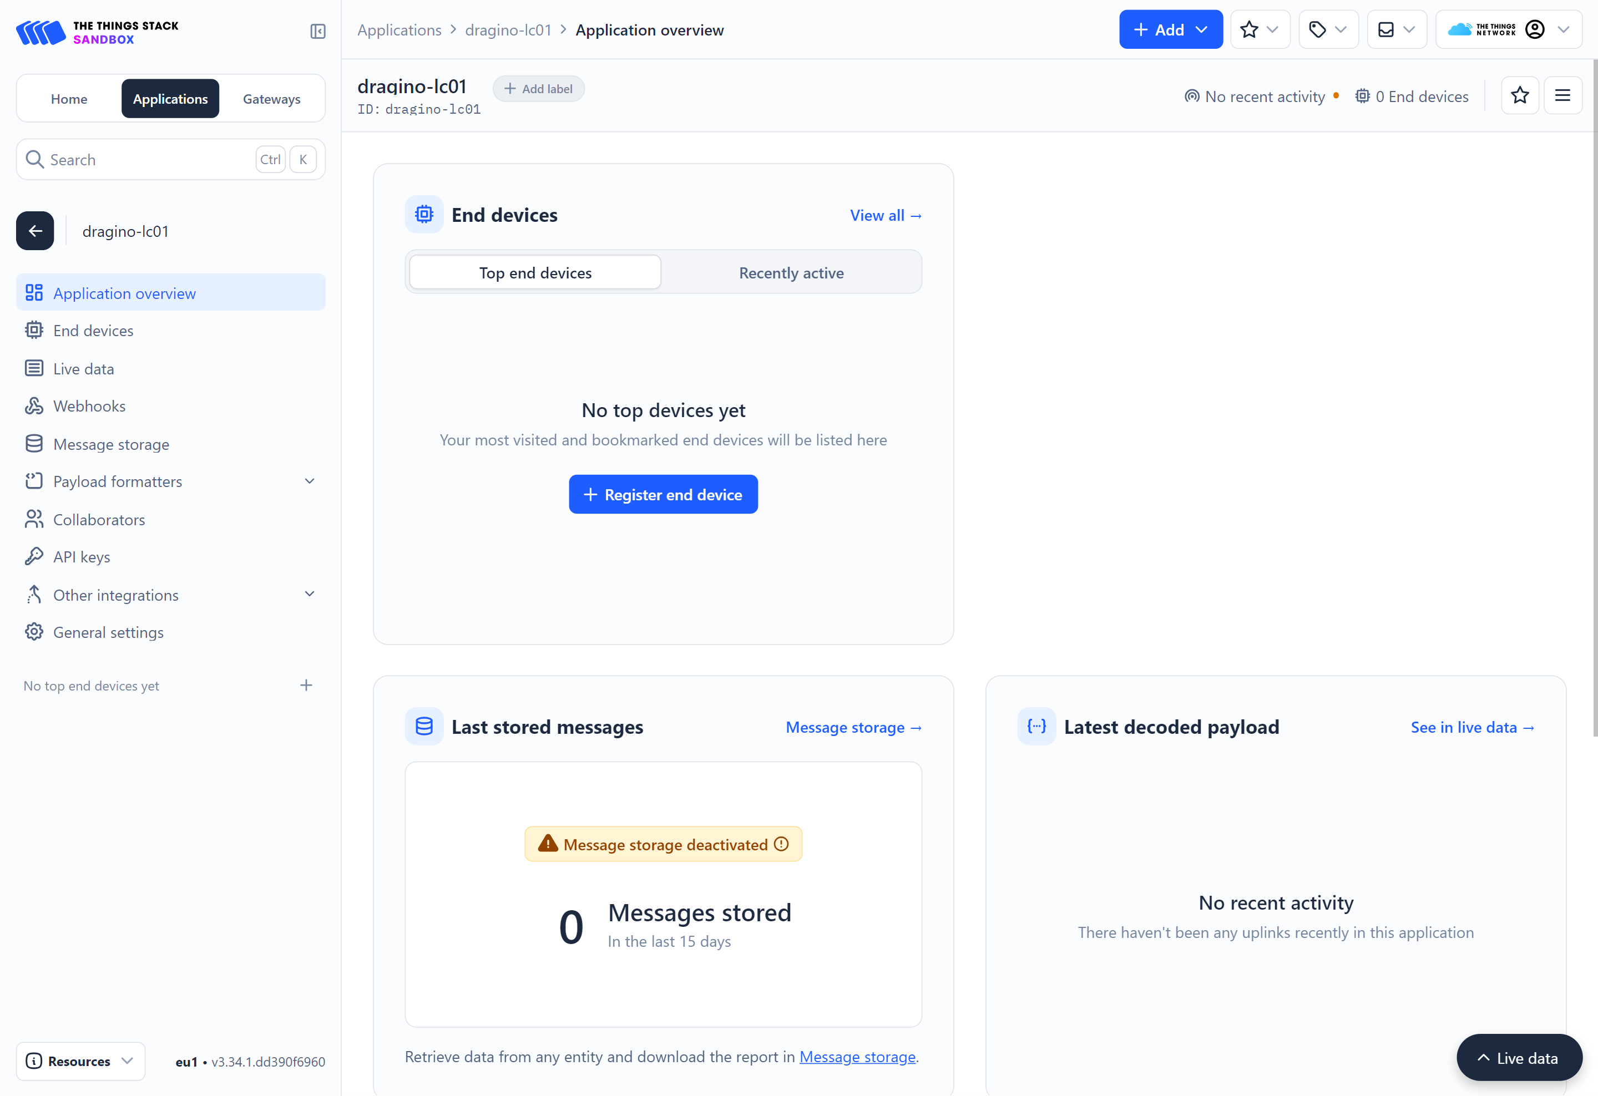
Task: Go to the Gateways tab
Action: pos(272,99)
